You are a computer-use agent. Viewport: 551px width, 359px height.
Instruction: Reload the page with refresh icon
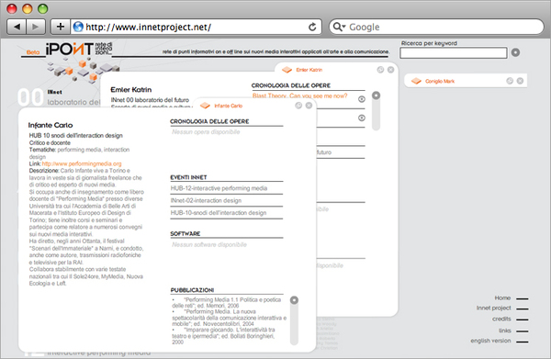pos(312,27)
